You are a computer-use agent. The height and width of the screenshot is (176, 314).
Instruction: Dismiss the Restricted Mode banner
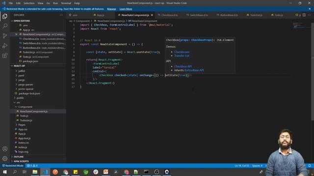click(x=310, y=9)
